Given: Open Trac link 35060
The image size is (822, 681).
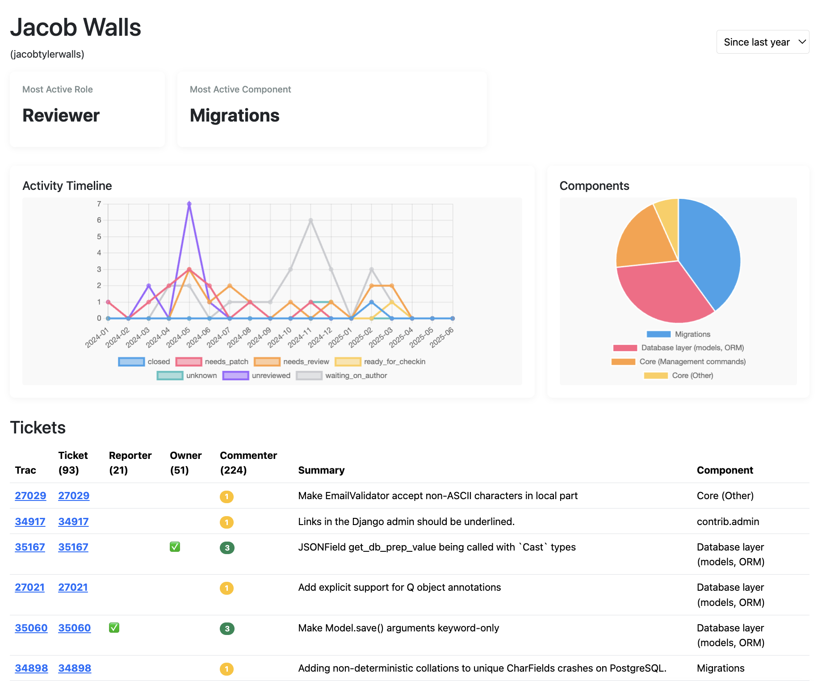Looking at the screenshot, I should [x=31, y=628].
